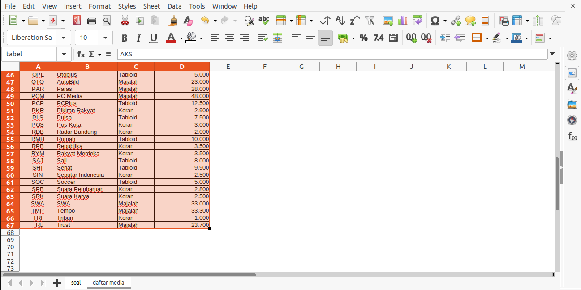Viewport: 581px width, 290px height.
Task: Open the currency format dropdown arrow
Action: pyautogui.click(x=353, y=38)
